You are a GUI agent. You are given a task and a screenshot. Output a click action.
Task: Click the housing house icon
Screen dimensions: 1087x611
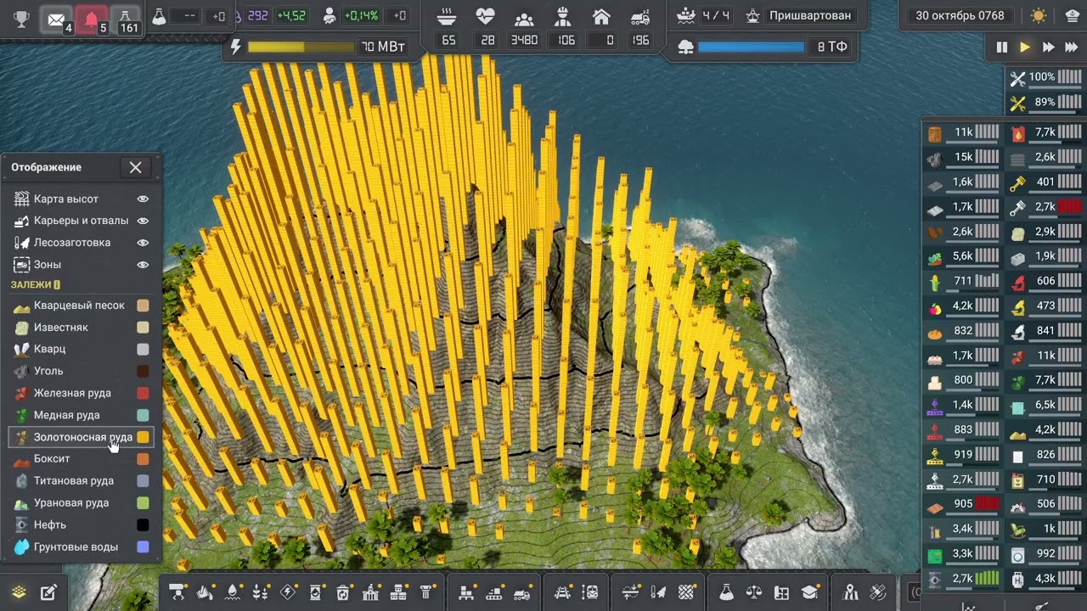click(601, 17)
